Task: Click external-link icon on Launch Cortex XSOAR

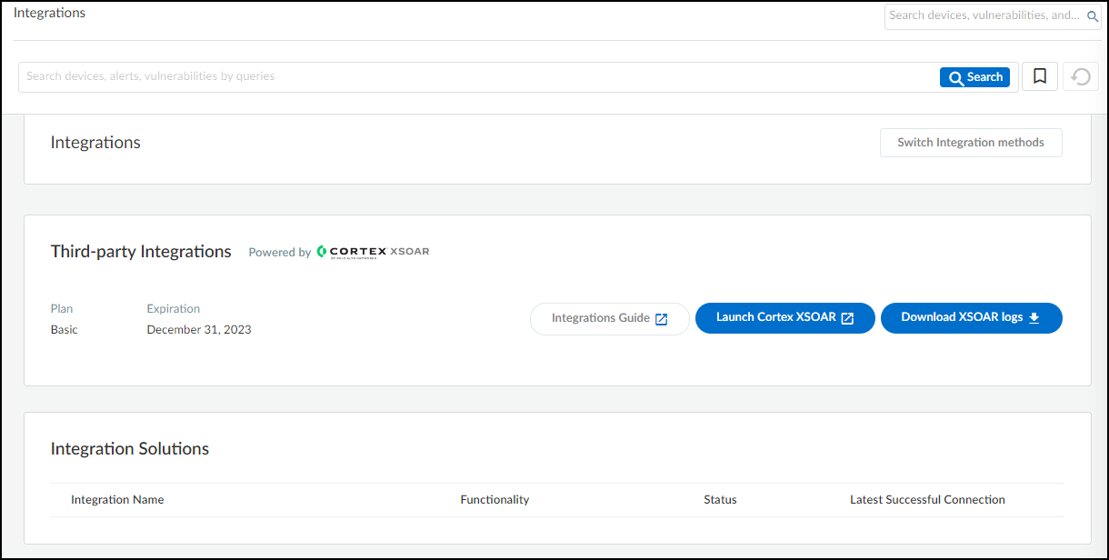Action: (x=847, y=318)
